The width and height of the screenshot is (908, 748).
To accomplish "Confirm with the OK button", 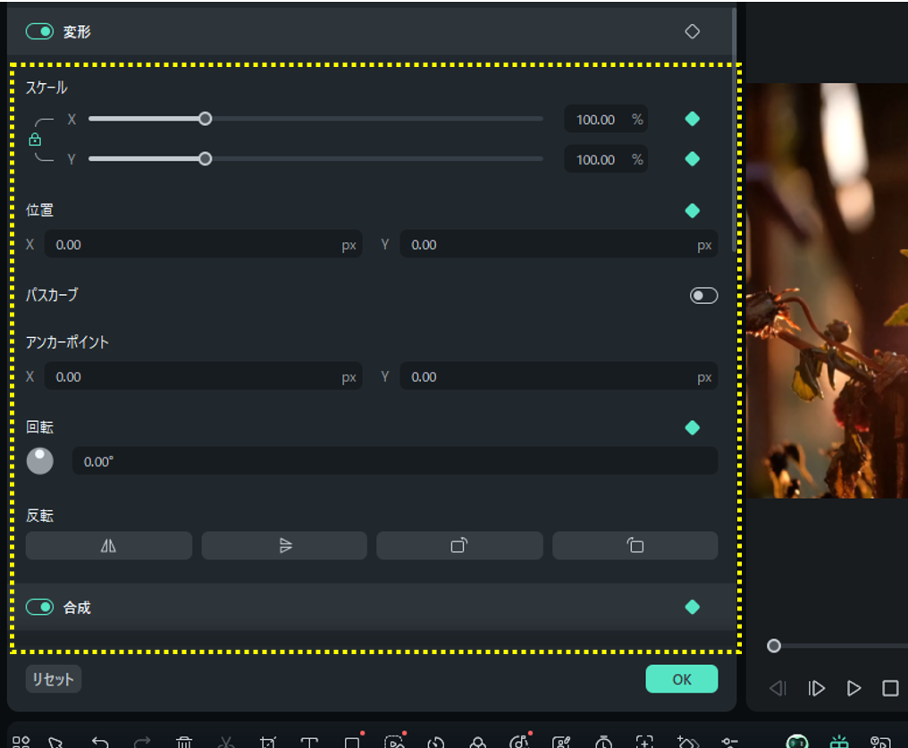I will tap(681, 679).
